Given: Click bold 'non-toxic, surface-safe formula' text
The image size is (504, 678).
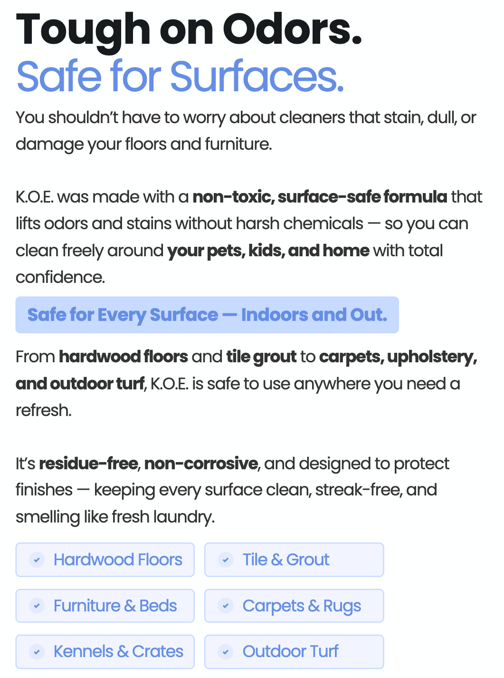Looking at the screenshot, I should coord(320,196).
